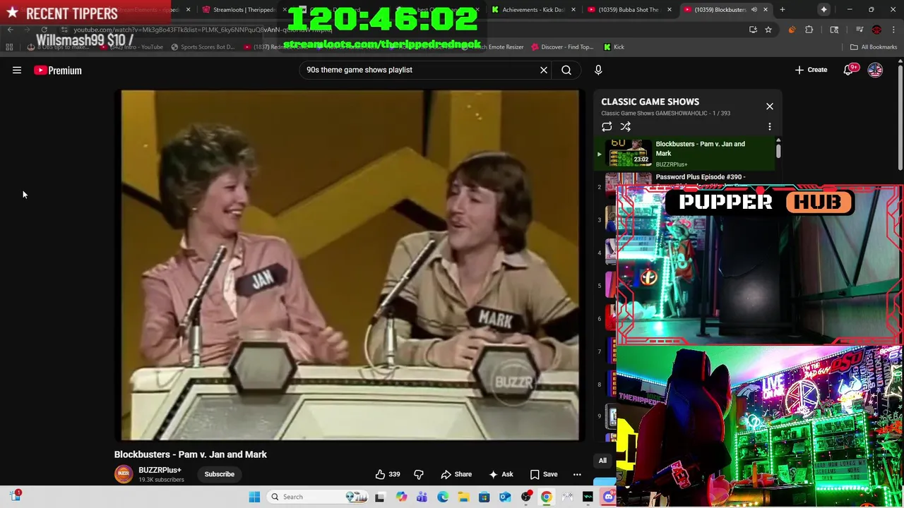Open the Kick bookmark
Image resolution: width=904 pixels, height=508 pixels.
614,47
